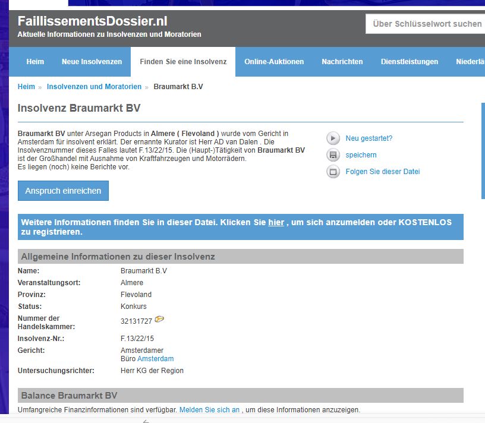This screenshot has height=423, width=485.
Task: Open the Insolvenzen und Moratorien breadcrumb
Action: (94, 87)
